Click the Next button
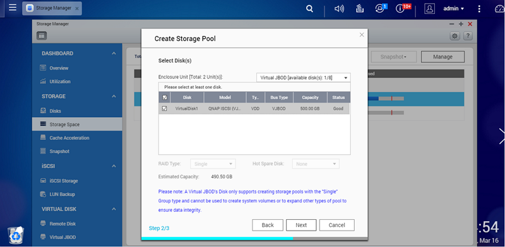The image size is (505, 247). pos(301,225)
